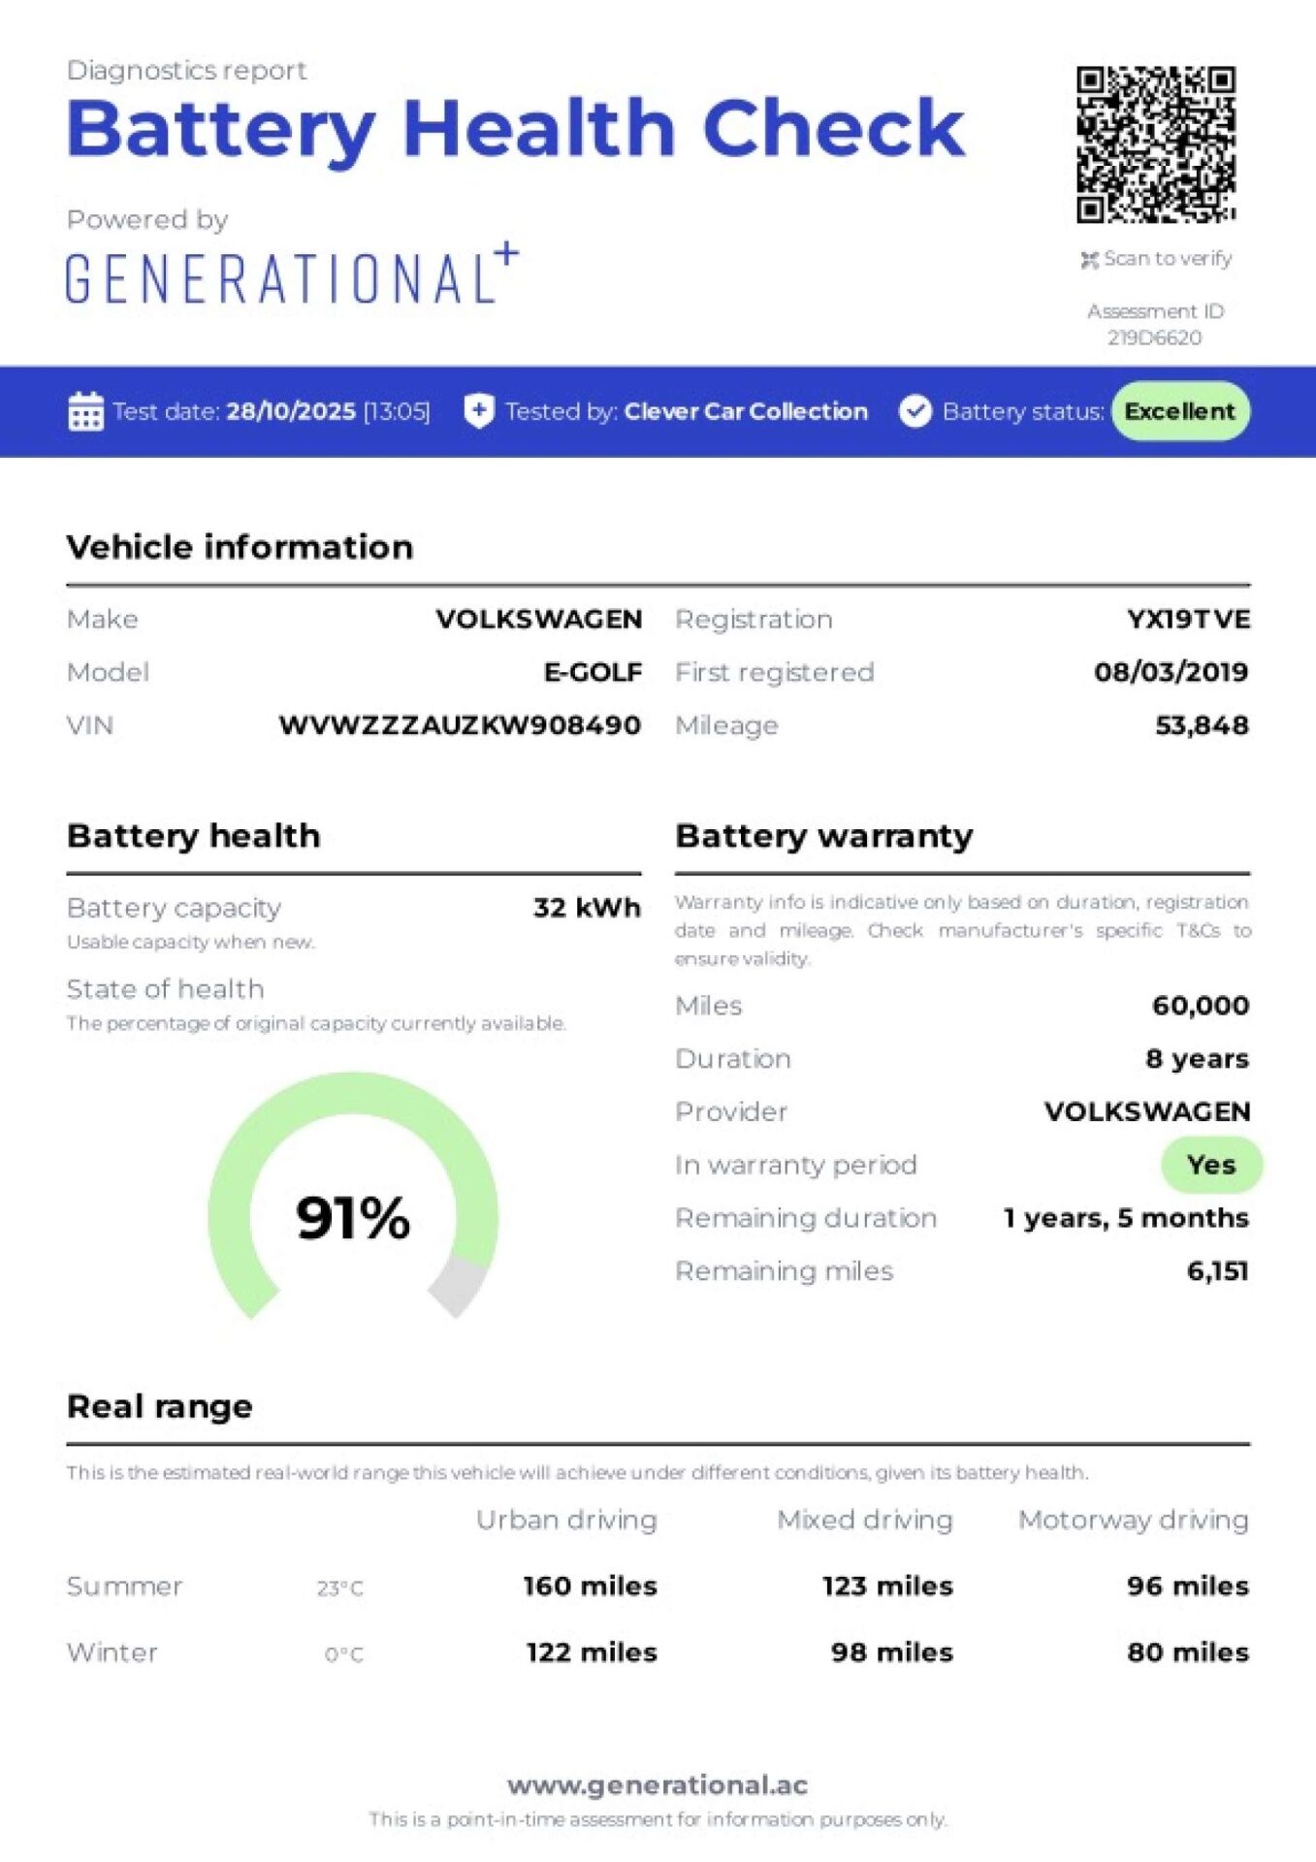
Task: Click the shield icon beside Tested by
Action: (x=479, y=411)
